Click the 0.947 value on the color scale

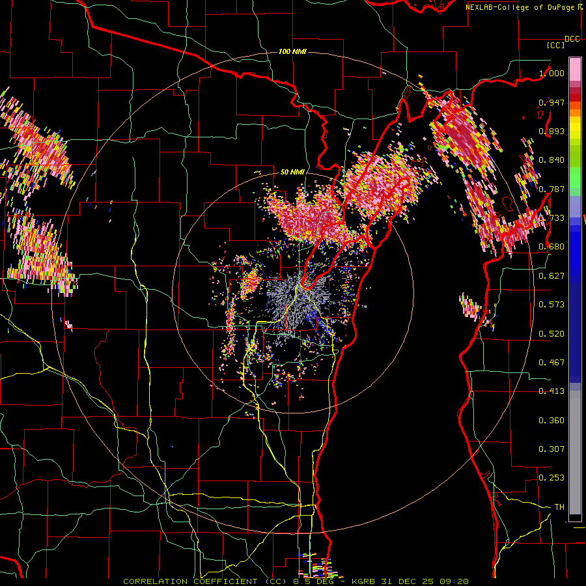click(551, 102)
